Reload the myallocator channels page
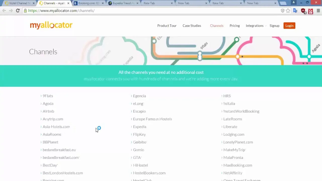This screenshot has width=322, height=181. 18,11
